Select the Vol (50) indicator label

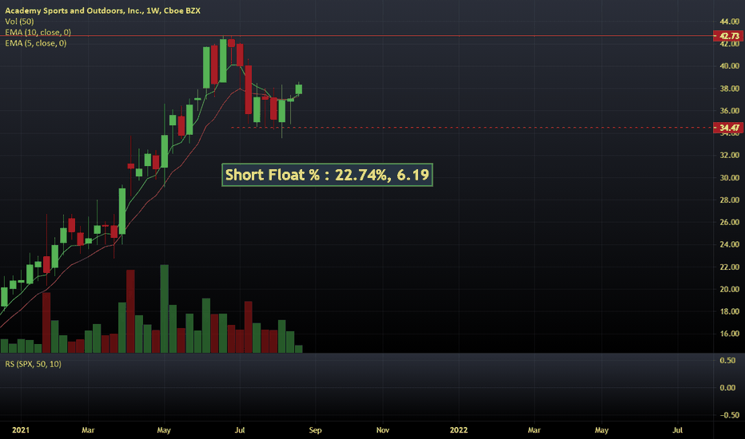pyautogui.click(x=19, y=22)
